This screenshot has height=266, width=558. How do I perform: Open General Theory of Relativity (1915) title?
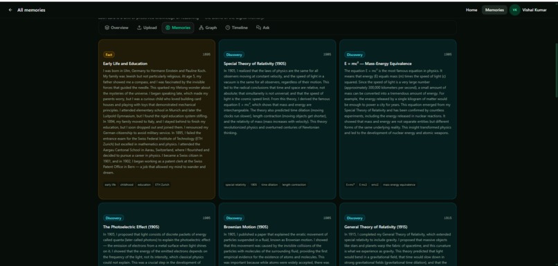coord(376,227)
